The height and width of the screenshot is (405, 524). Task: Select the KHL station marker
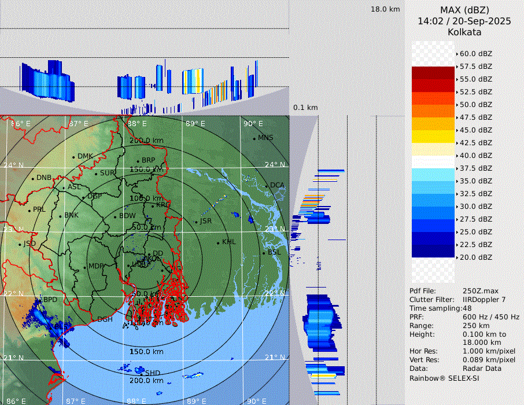[218, 242]
